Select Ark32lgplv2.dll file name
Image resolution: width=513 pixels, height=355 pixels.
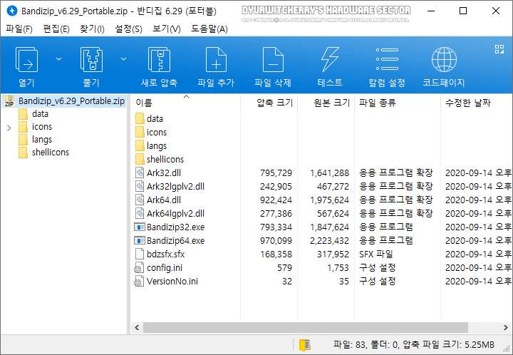(175, 187)
